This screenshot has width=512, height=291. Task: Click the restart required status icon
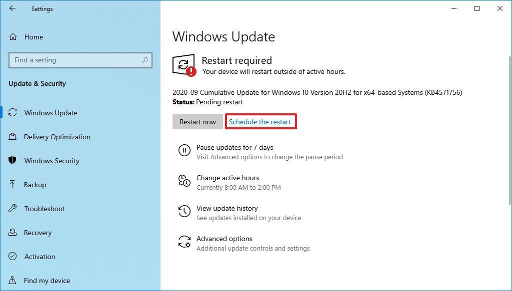pos(184,65)
